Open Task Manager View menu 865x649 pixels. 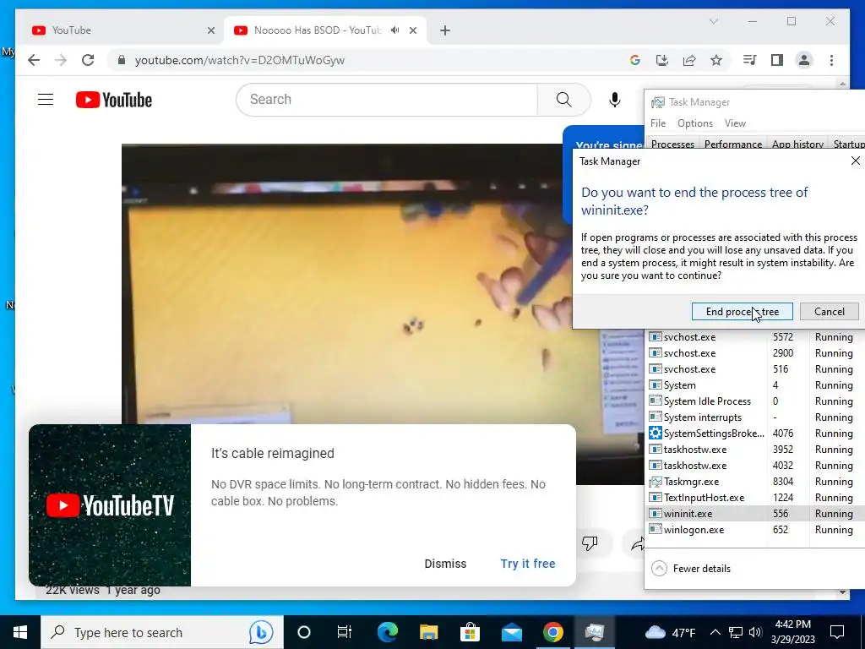point(735,123)
